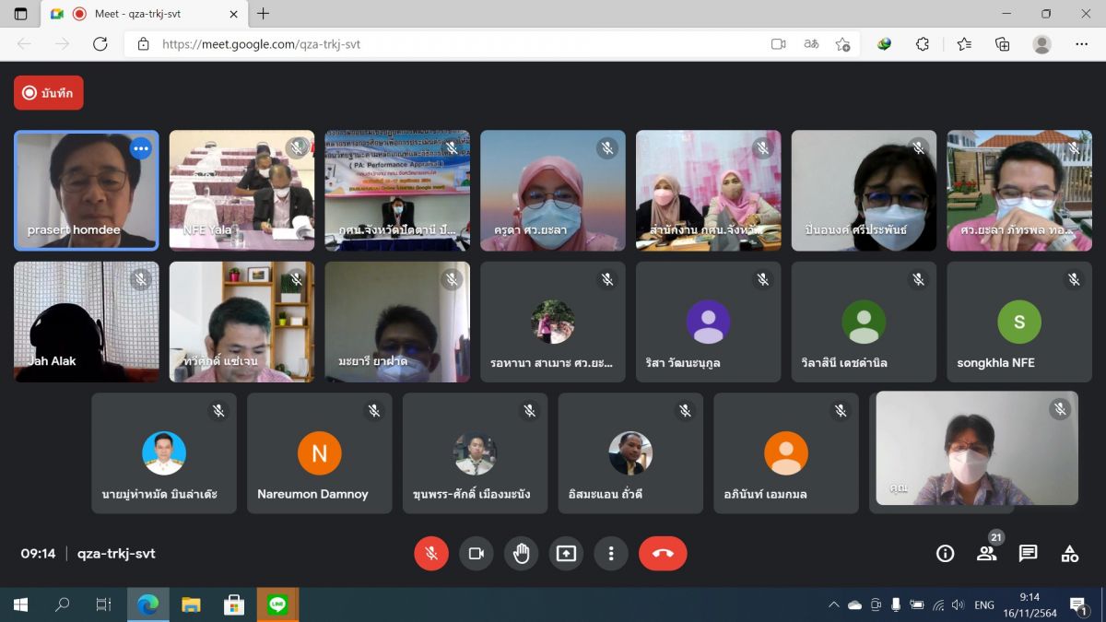Click the red recording indicator button
The image size is (1106, 622).
pos(49,93)
